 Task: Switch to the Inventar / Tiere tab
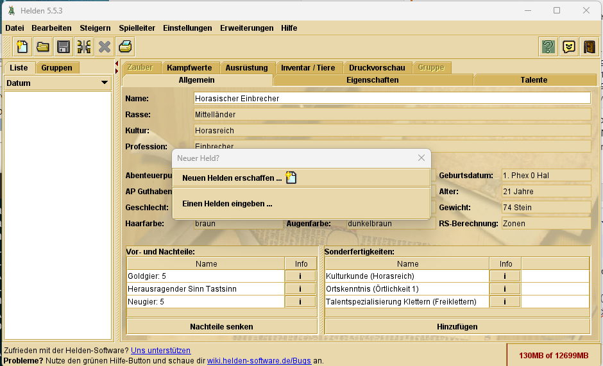pyautogui.click(x=308, y=68)
